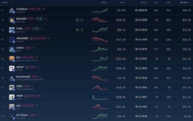
Task: Click the FatCatBatRatWifHat subtitle
Action: pos(25,89)
